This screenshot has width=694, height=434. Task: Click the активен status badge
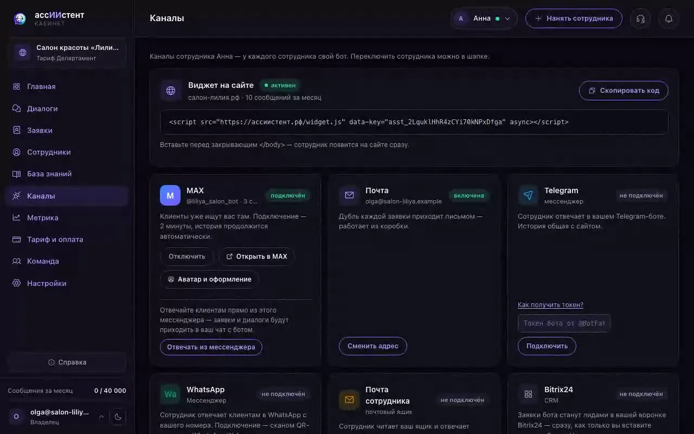280,85
